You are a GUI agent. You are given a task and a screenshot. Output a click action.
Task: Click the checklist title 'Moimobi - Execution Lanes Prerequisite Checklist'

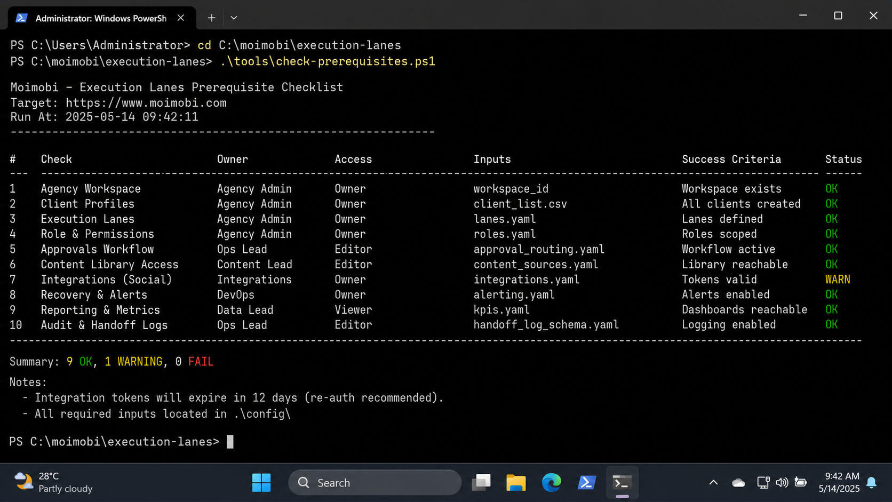click(x=177, y=87)
